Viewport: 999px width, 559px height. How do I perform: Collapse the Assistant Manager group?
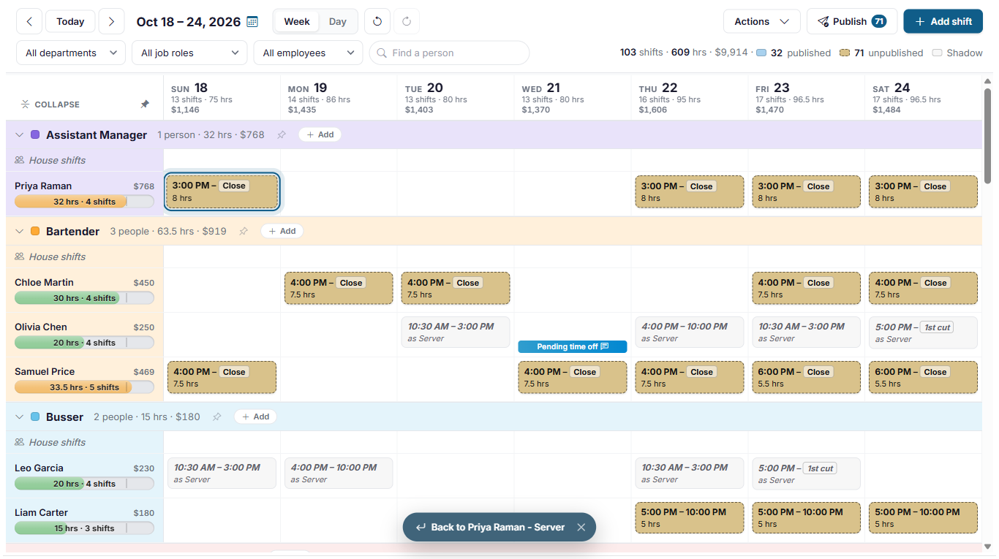(20, 134)
